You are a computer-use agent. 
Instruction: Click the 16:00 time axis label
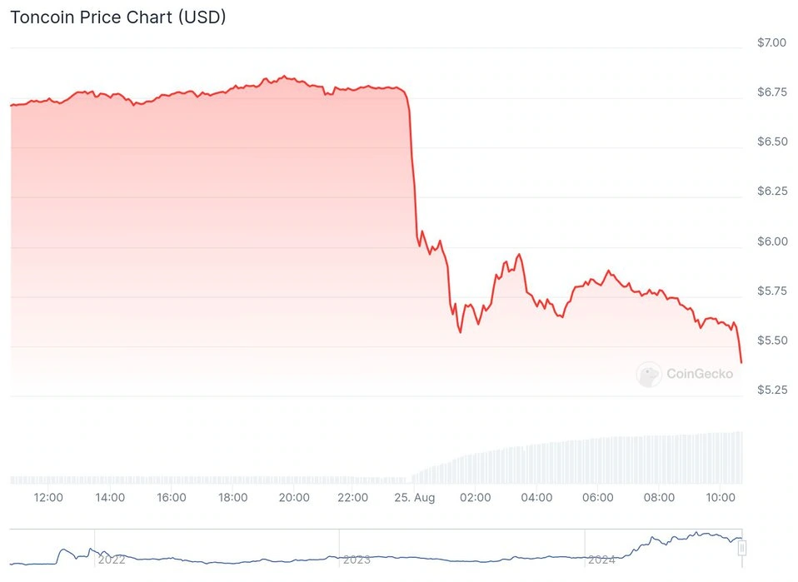coord(172,498)
